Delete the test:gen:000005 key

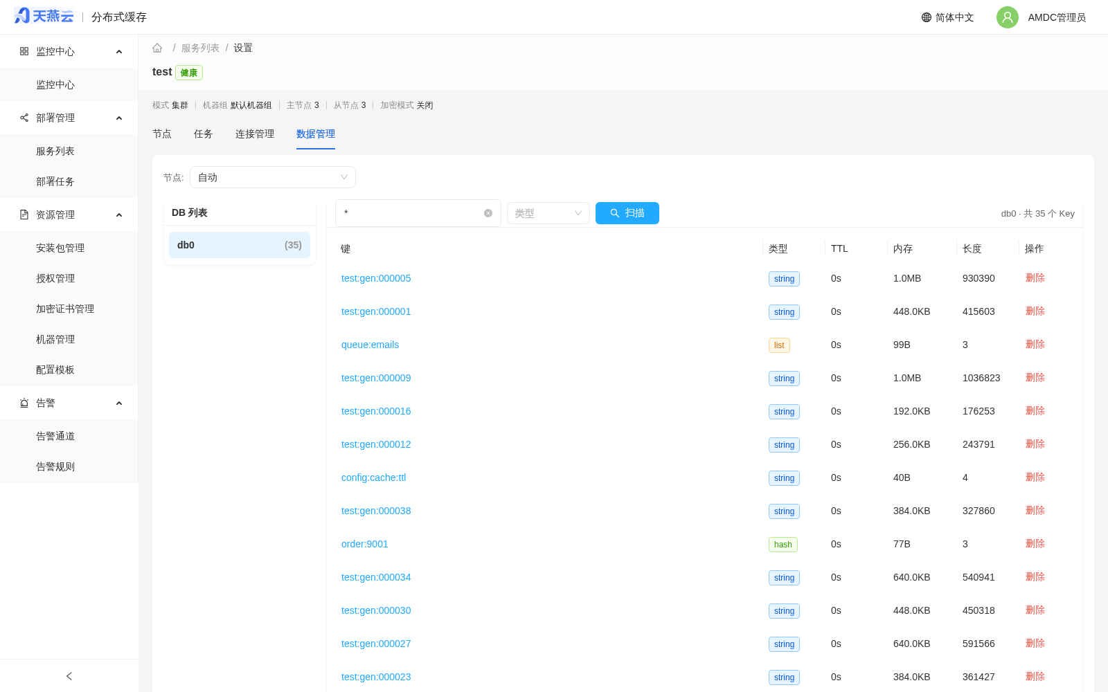coord(1035,278)
